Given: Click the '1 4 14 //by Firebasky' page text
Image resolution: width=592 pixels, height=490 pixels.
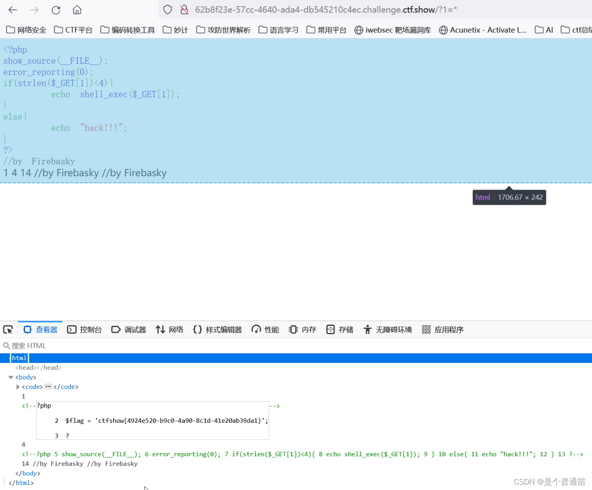Looking at the screenshot, I should [x=85, y=173].
